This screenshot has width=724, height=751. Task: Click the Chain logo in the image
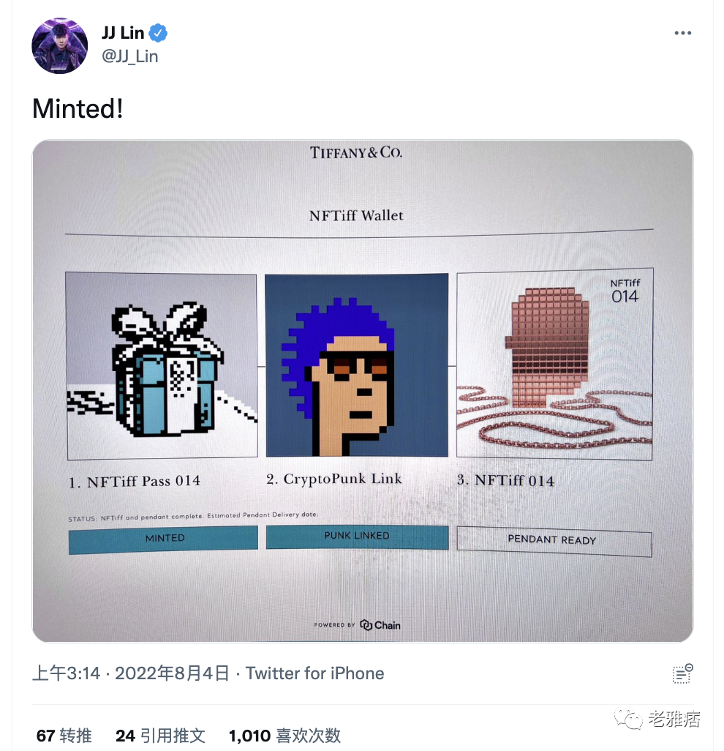pos(380,624)
